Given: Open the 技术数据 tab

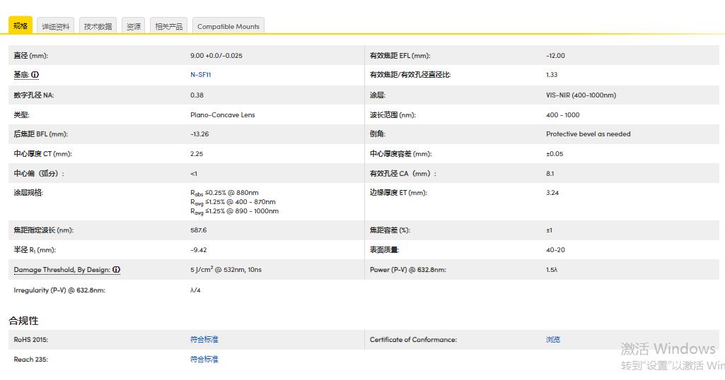Looking at the screenshot, I should (98, 26).
